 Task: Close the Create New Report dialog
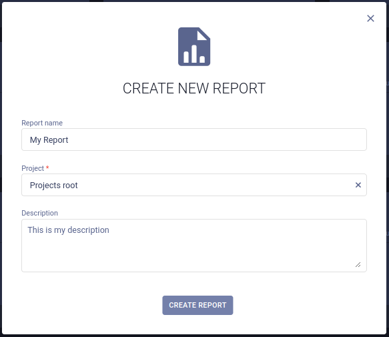pos(370,19)
